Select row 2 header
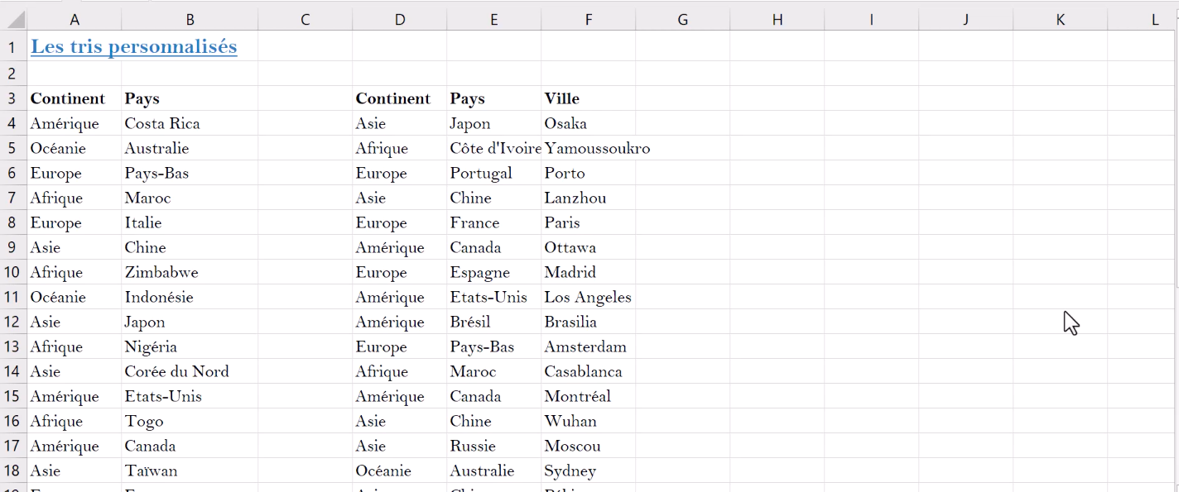Viewport: 1179px width, 492px height. tap(12, 74)
